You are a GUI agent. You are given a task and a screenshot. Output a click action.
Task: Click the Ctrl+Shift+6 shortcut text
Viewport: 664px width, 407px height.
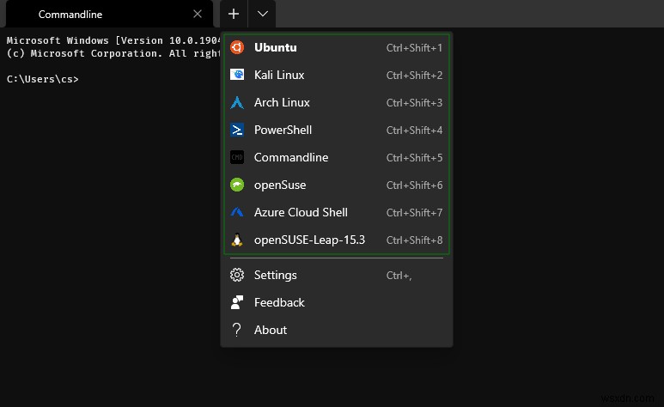point(414,185)
